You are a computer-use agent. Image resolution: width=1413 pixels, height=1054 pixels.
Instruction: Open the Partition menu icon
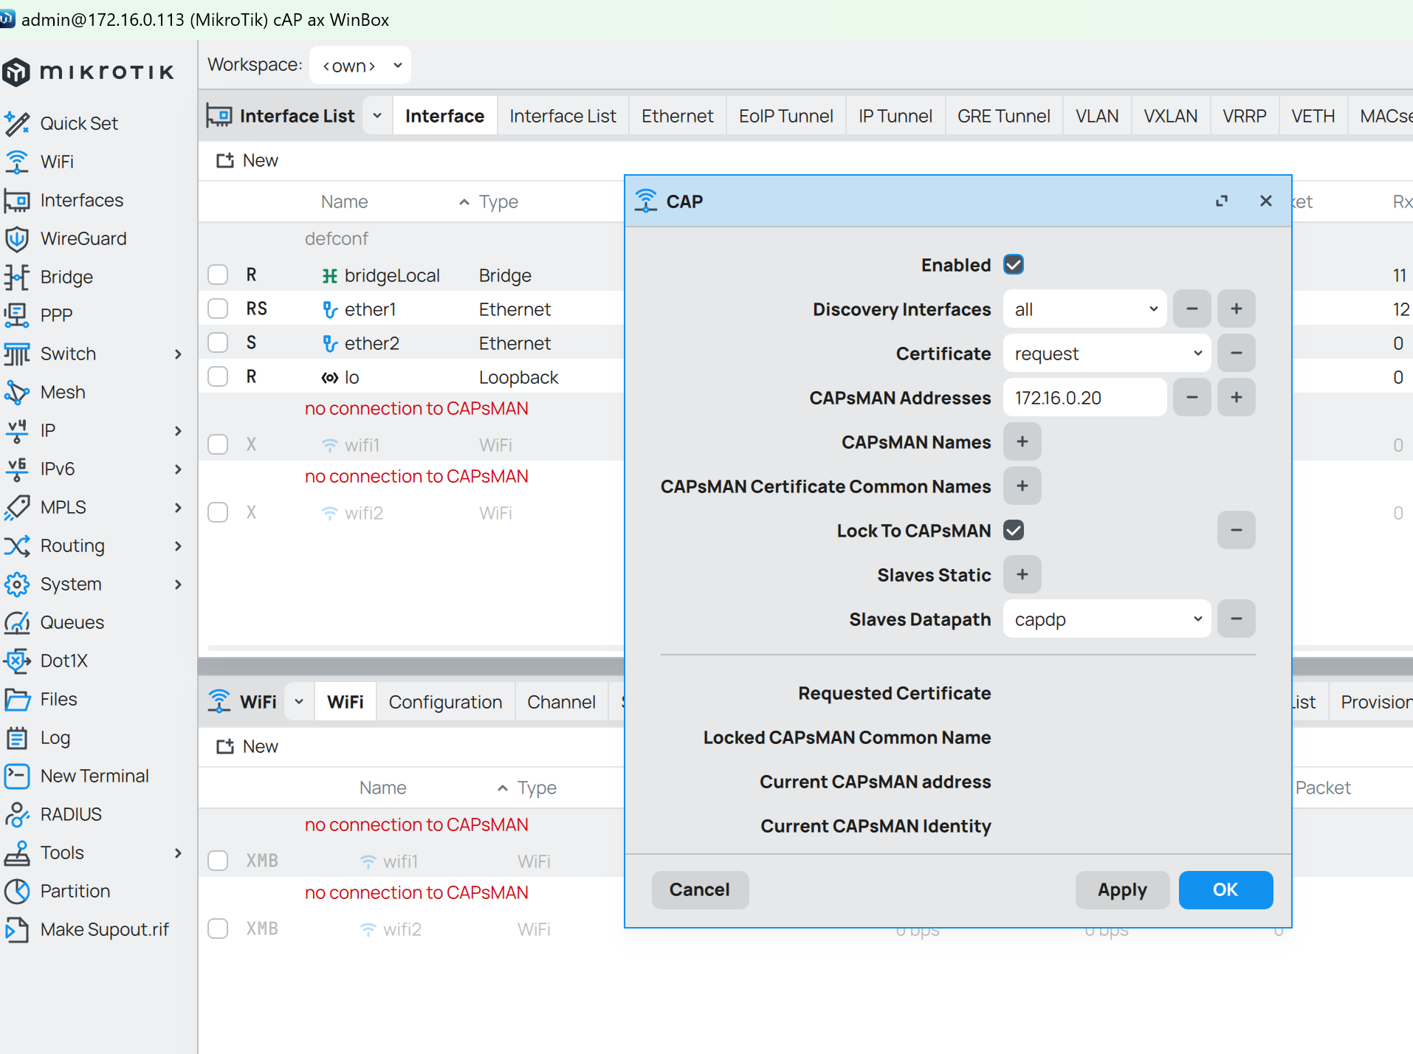pyautogui.click(x=16, y=892)
